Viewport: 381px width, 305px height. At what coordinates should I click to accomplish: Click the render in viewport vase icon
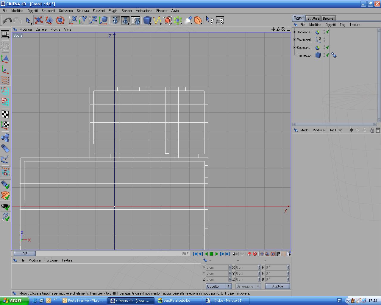click(x=115, y=20)
